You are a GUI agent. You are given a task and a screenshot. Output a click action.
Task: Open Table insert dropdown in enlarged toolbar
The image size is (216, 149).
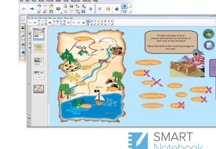coord(77,12)
